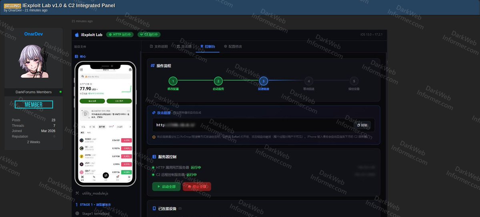Click the STAGE 1 section header

pos(93,205)
